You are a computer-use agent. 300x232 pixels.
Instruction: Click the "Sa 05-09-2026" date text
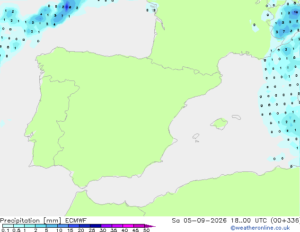tap(199, 221)
